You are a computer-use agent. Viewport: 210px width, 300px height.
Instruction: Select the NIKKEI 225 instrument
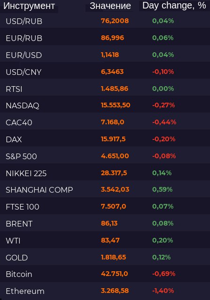26,173
